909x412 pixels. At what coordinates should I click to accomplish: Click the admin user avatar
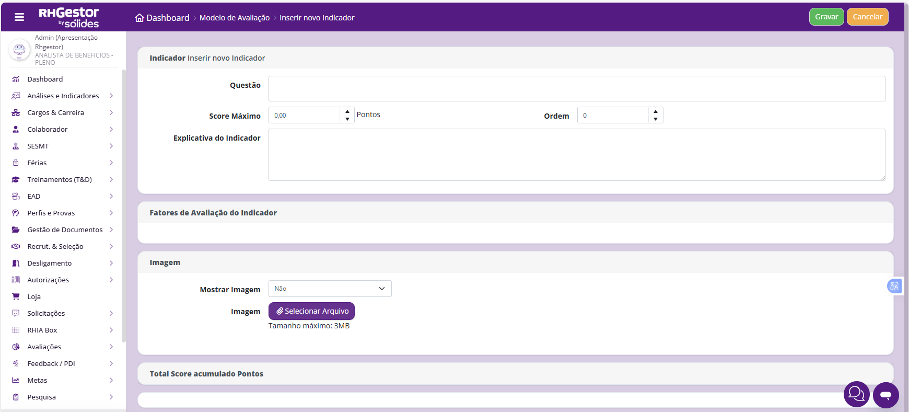(x=19, y=50)
